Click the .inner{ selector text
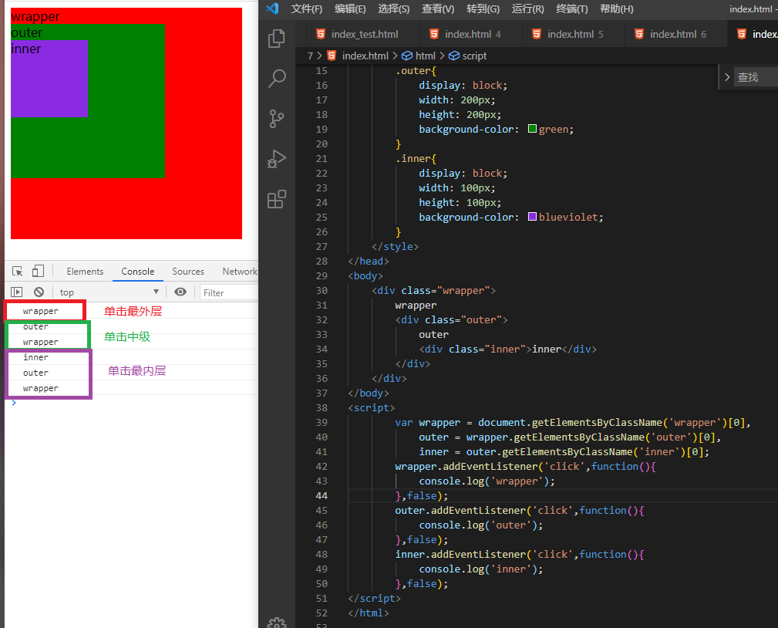The width and height of the screenshot is (778, 628). click(x=416, y=158)
